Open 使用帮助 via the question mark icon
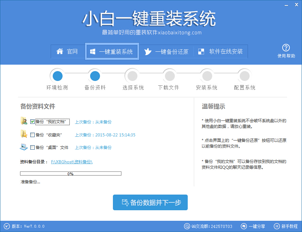302x232 pixels. click(x=286, y=48)
